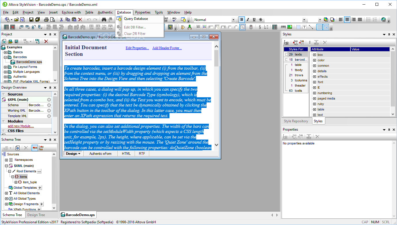This screenshot has width=397, height=225.
Task: Align text left
Action: [x=341, y=20]
